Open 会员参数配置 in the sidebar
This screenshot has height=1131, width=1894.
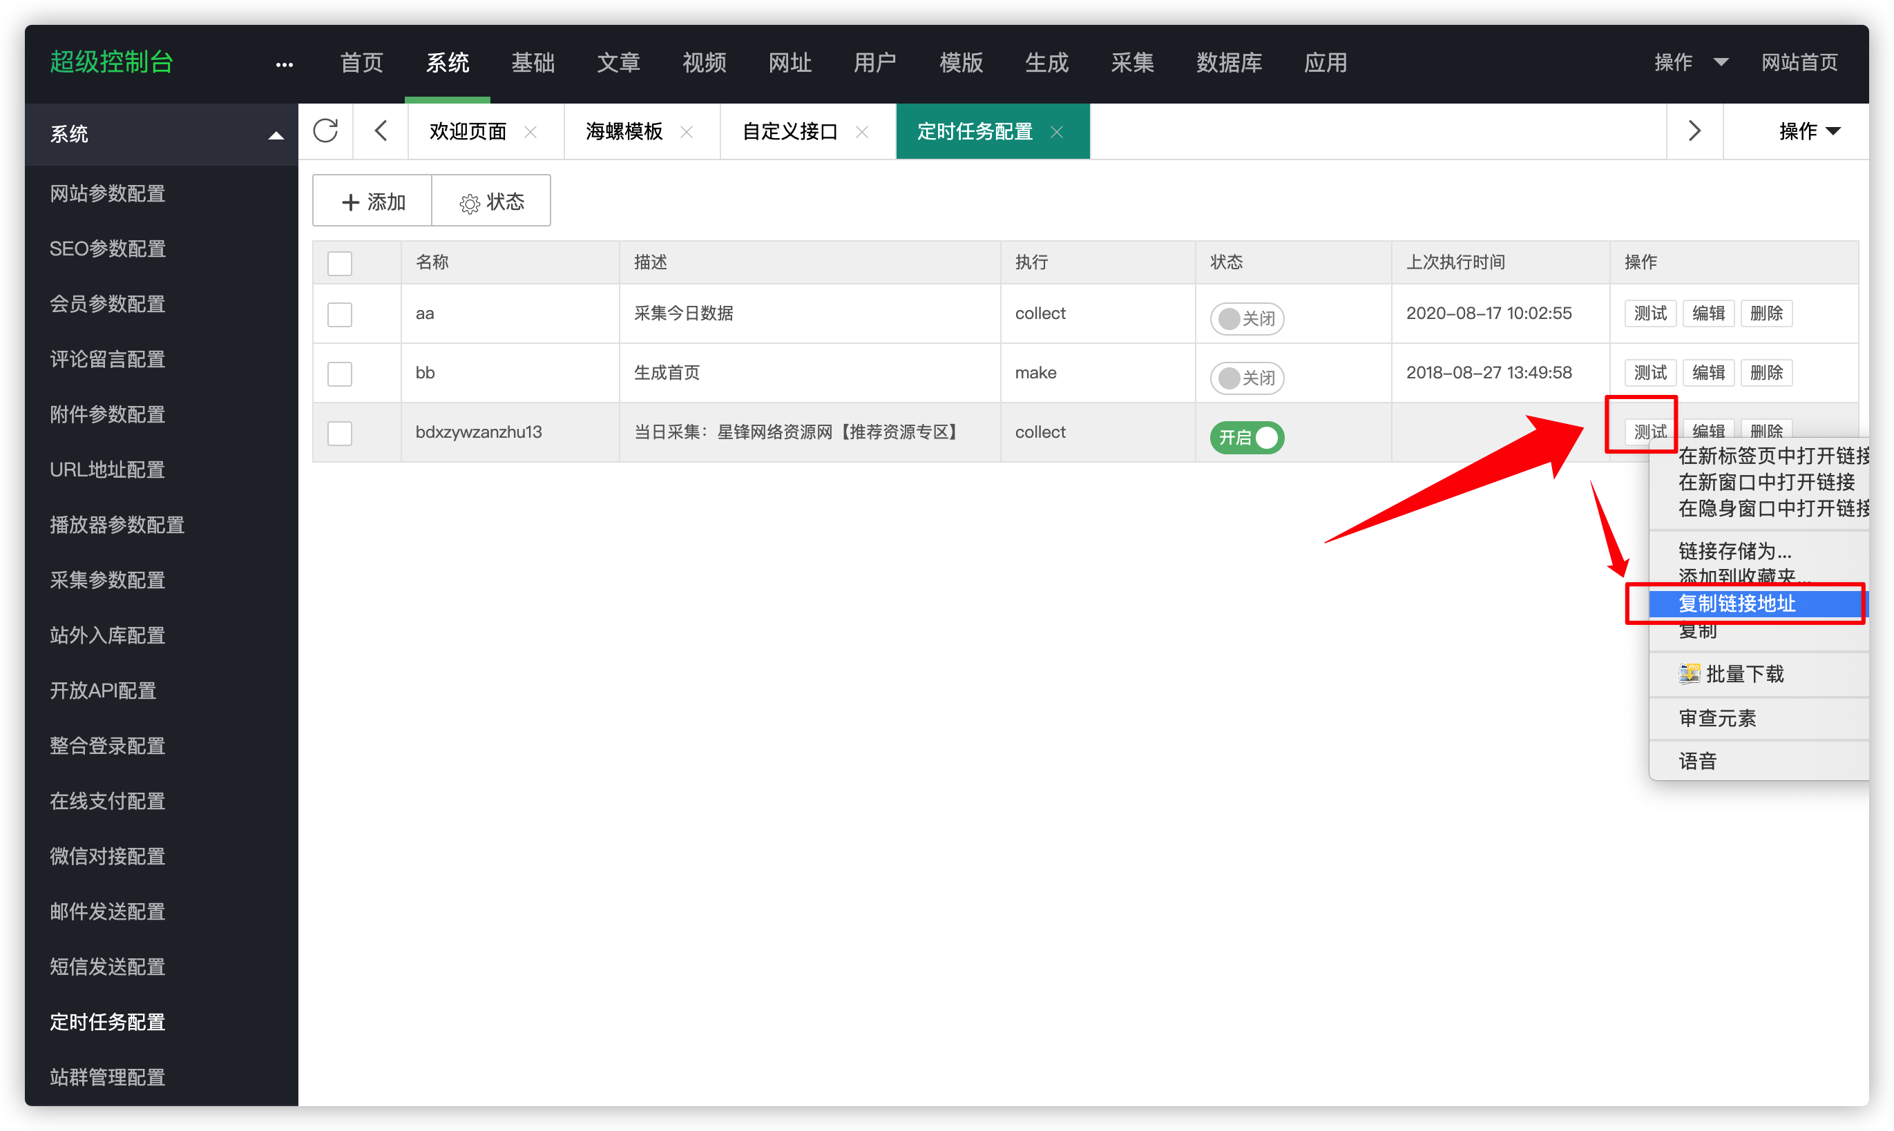(108, 304)
